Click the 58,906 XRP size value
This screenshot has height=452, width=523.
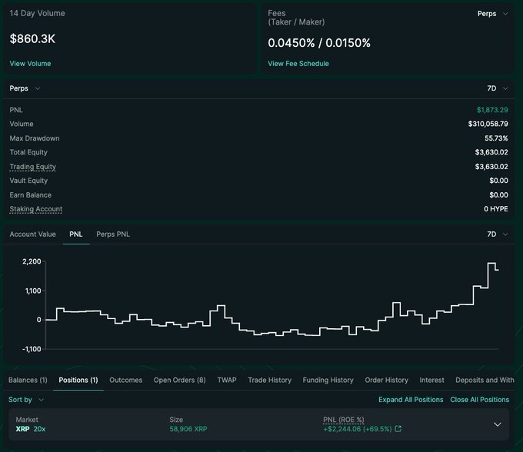188,429
